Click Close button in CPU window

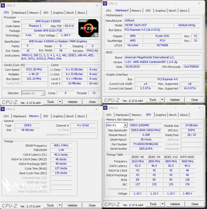92,102
